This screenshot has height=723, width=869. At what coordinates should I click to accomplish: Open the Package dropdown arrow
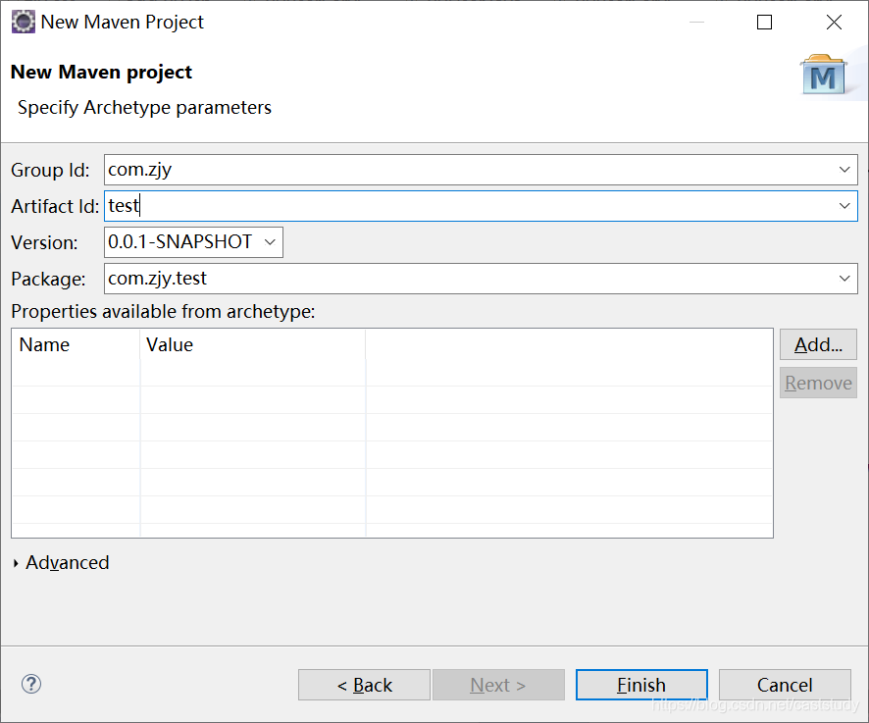(x=844, y=279)
